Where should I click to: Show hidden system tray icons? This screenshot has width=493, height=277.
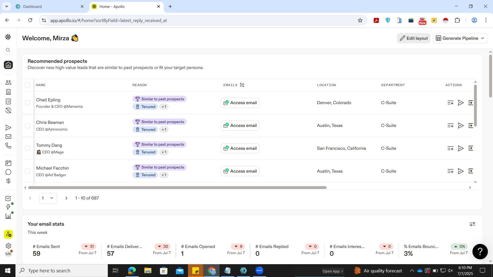point(412,271)
